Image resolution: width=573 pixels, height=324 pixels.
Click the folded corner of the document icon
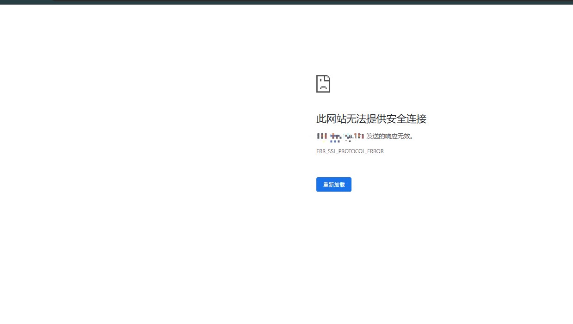click(327, 78)
